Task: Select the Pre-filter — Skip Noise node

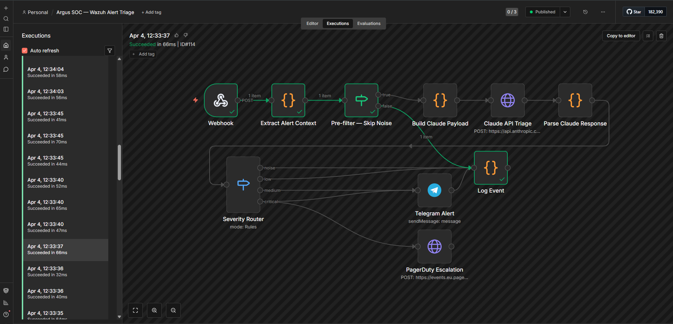Action: [361, 100]
